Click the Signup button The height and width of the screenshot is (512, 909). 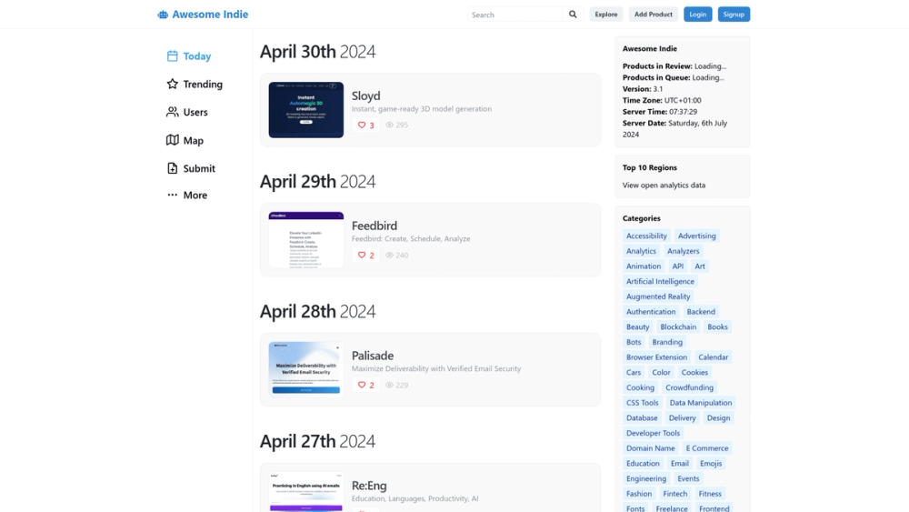[x=734, y=15]
